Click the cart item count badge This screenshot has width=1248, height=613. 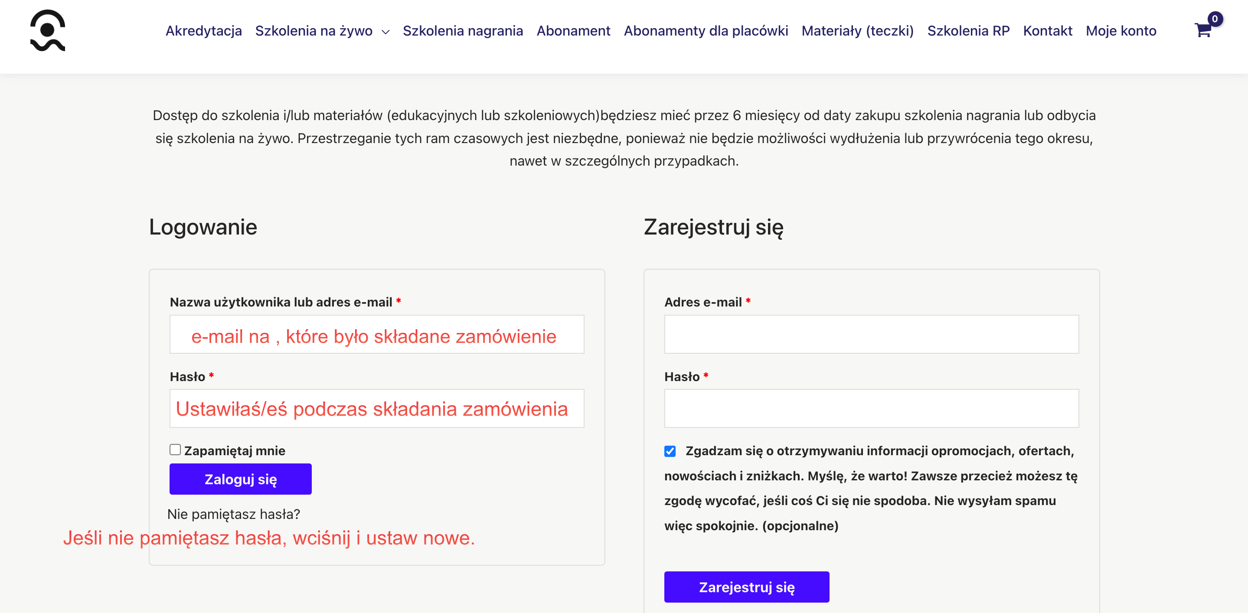coord(1215,19)
